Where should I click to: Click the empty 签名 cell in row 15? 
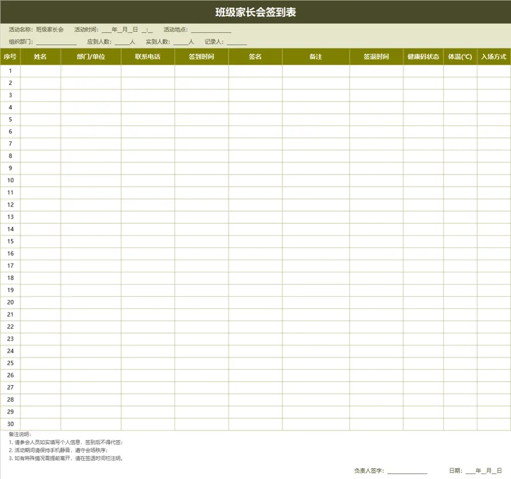pyautogui.click(x=256, y=242)
